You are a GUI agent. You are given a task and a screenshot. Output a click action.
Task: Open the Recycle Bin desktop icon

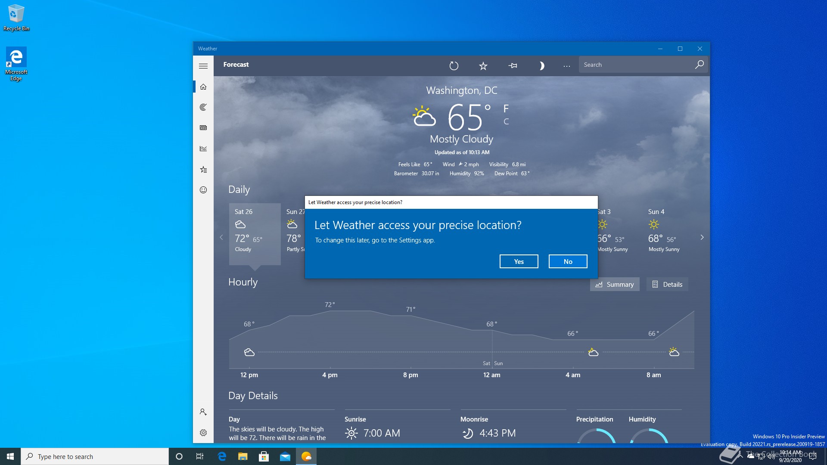click(x=16, y=18)
